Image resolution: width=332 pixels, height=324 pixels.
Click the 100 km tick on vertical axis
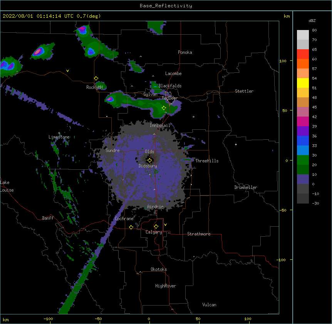click(283, 61)
